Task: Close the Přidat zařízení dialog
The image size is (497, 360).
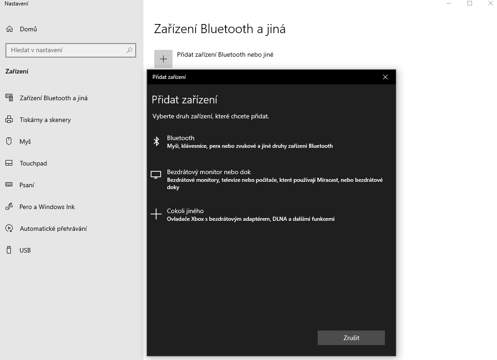Action: (x=385, y=77)
